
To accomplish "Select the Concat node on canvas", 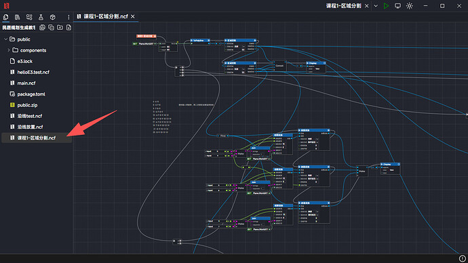I will 279,66.
